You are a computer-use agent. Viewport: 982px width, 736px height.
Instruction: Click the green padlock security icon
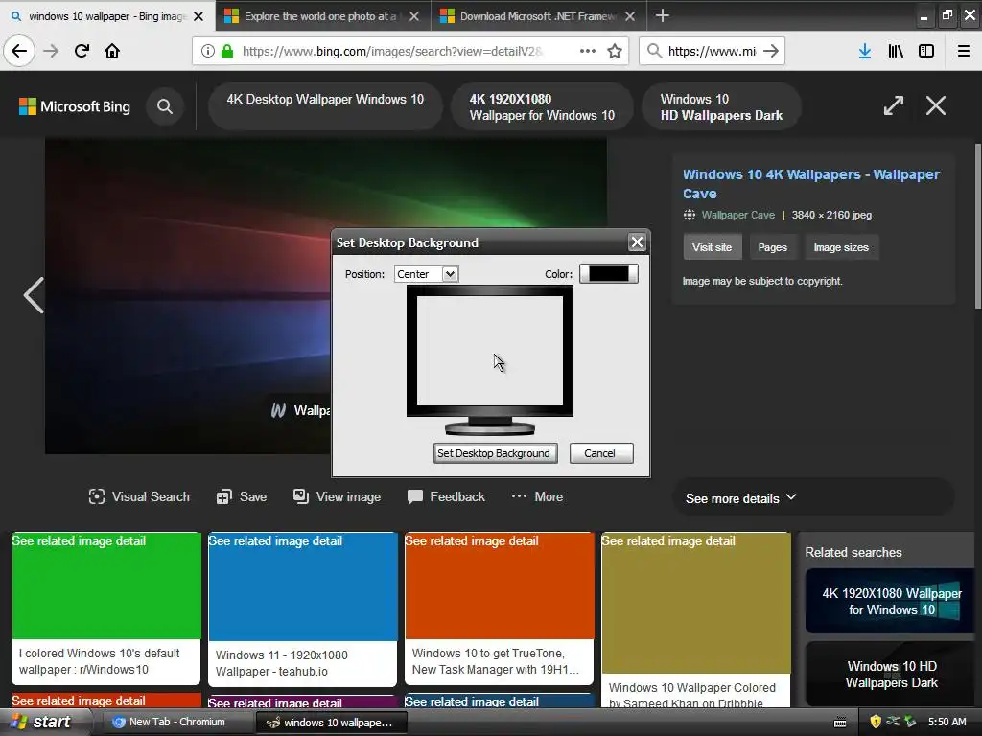click(227, 51)
